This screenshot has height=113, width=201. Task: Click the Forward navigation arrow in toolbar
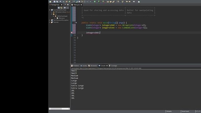(x=134, y=2)
